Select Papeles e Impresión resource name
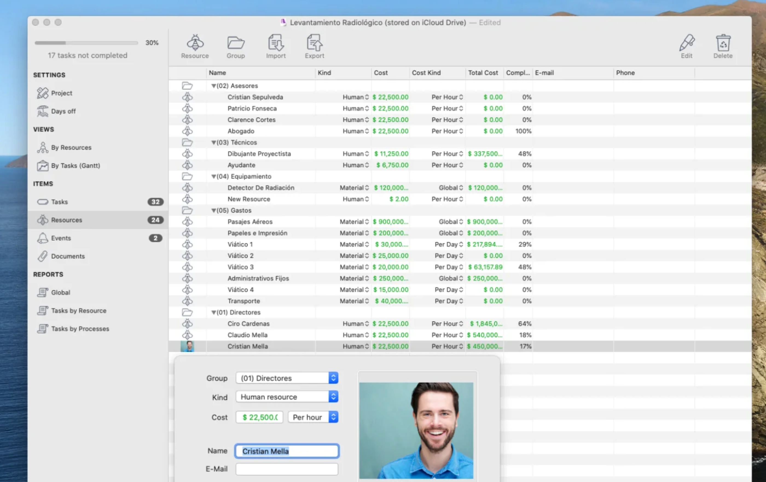Image resolution: width=766 pixels, height=482 pixels. 257,233
